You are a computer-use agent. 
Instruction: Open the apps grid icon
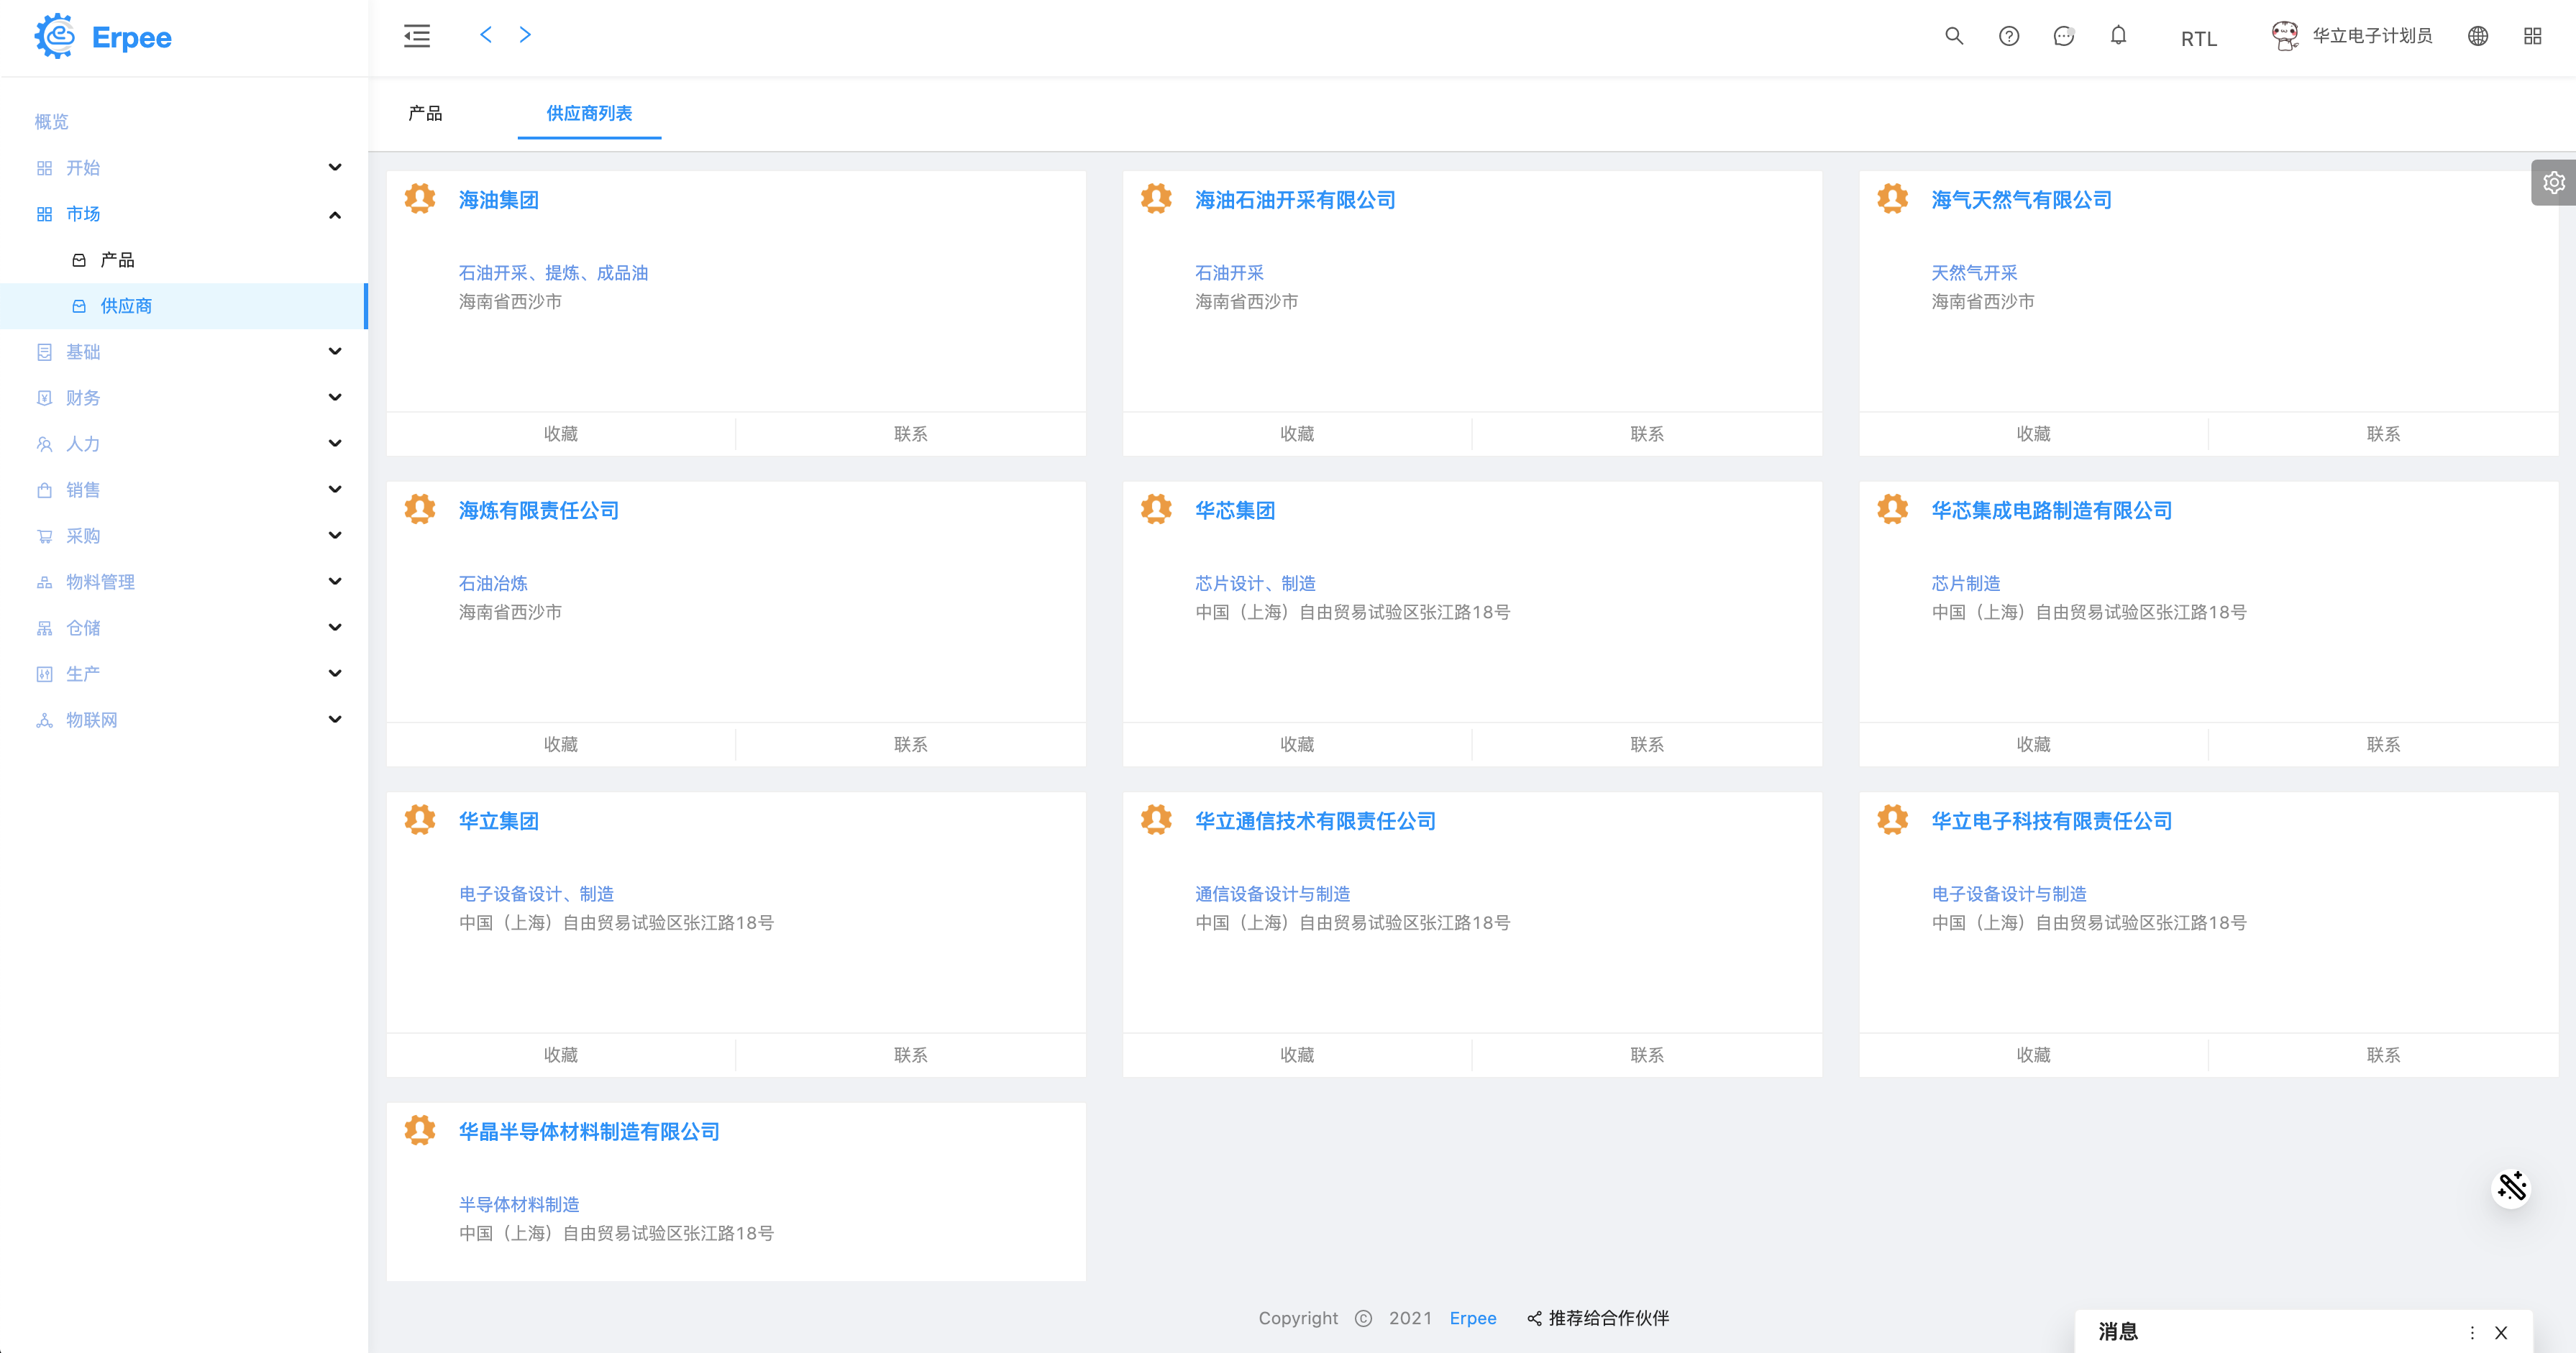pos(2532,36)
